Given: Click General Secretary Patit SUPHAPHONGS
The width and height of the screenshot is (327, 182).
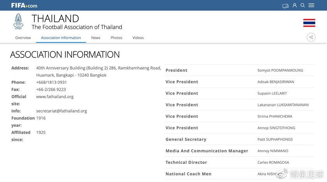Looking at the screenshot, I should [275, 139].
